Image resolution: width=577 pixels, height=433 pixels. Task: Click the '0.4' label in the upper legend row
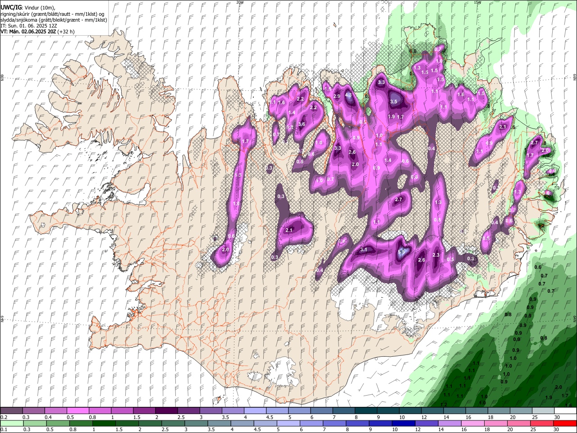[48, 417]
